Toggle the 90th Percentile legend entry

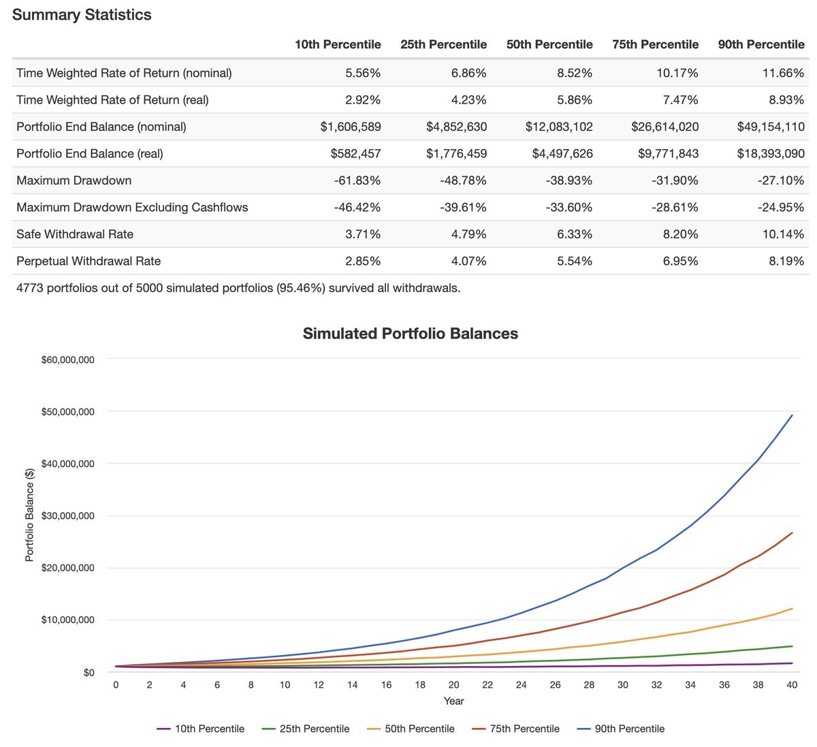tap(620, 729)
